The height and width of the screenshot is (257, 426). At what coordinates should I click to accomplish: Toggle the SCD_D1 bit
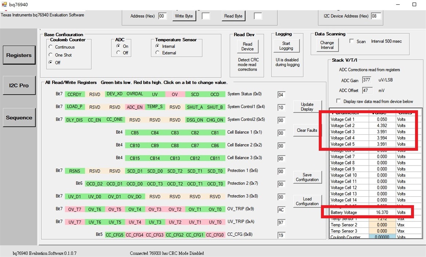tap(135, 171)
